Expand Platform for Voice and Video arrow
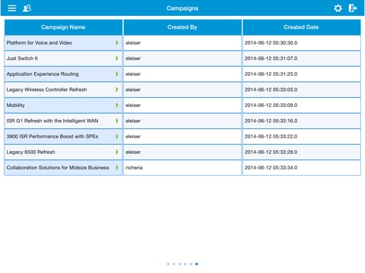 click(x=117, y=42)
